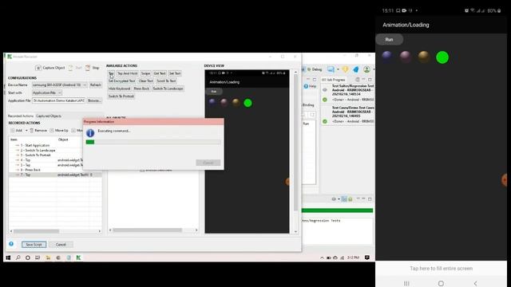Click the Application File path field

(58, 100)
